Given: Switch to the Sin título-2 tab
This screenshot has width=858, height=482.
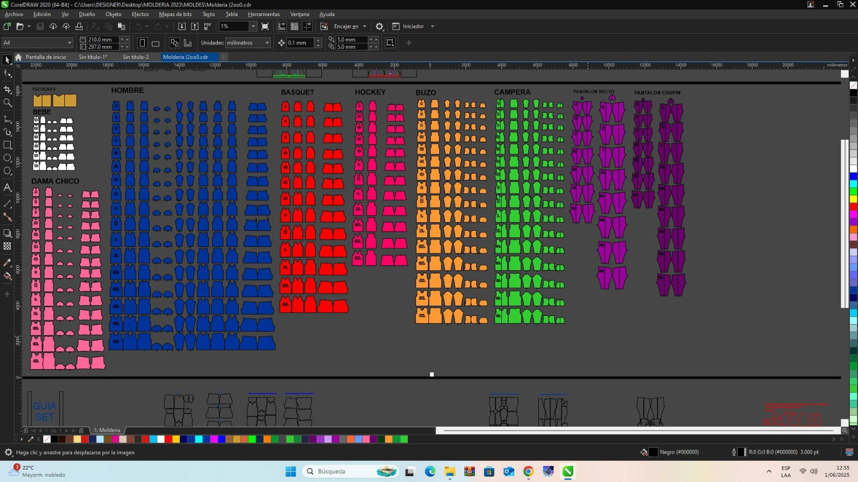Looking at the screenshot, I should pyautogui.click(x=136, y=57).
